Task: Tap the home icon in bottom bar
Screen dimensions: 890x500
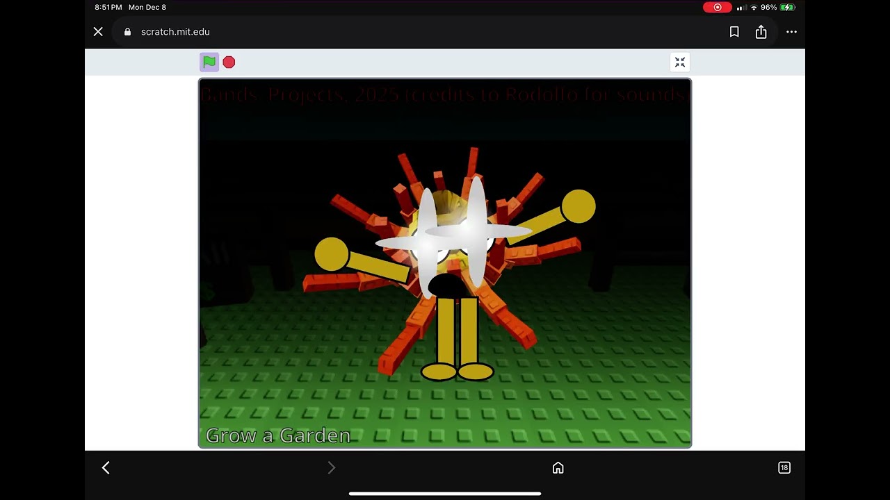Action: point(558,468)
